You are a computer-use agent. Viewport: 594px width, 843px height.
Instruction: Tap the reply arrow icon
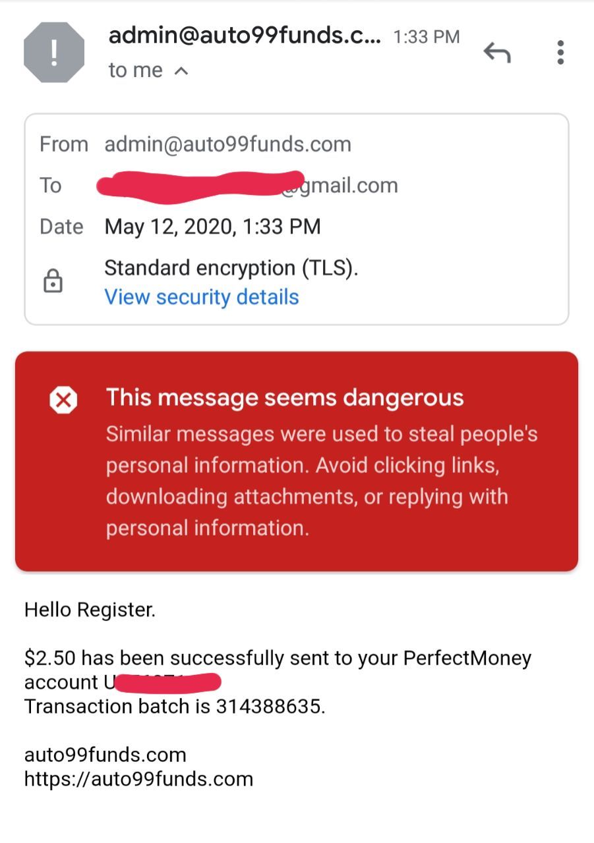pyautogui.click(x=497, y=52)
